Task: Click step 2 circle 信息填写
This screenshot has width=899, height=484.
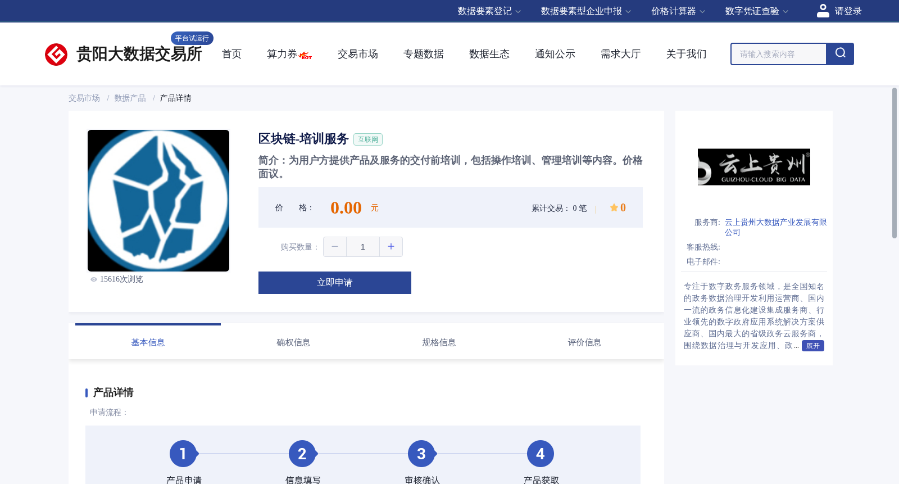Action: pos(302,454)
